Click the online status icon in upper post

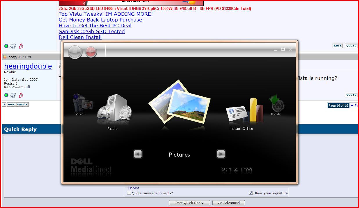pyautogui.click(x=6, y=46)
